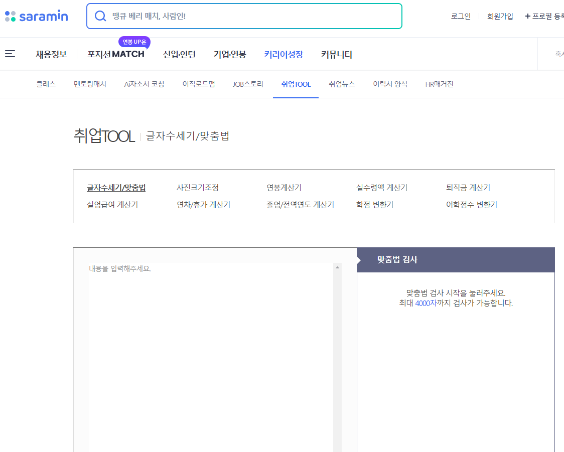Open the 기업·연봉 menu

pyautogui.click(x=229, y=54)
